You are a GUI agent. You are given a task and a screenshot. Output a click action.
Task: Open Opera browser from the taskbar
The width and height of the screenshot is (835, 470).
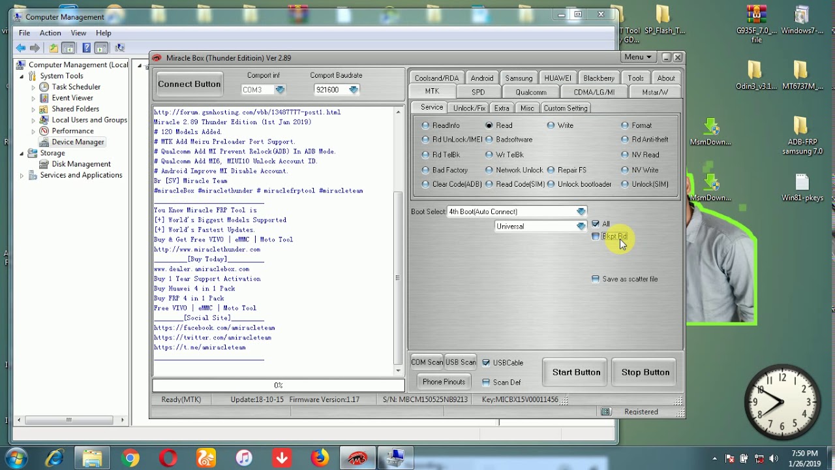pos(168,458)
